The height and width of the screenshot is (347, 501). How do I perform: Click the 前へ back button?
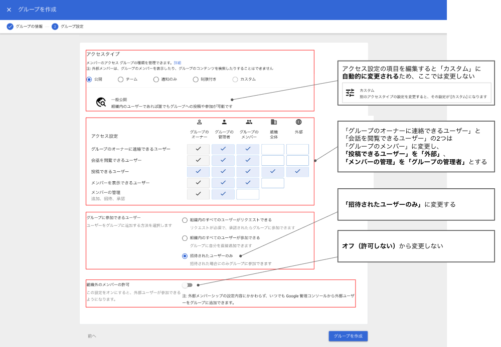(x=91, y=336)
